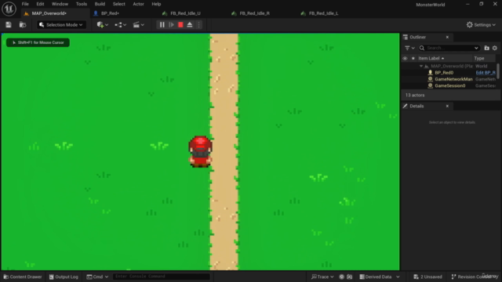Switch to the FB_Red_Idle_R tab

[254, 13]
